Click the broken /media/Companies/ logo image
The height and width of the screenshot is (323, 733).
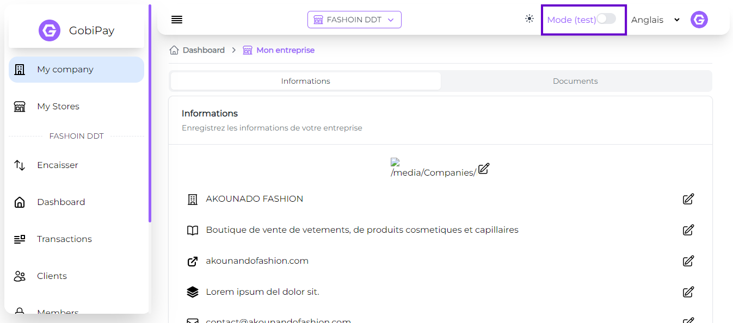pyautogui.click(x=433, y=168)
